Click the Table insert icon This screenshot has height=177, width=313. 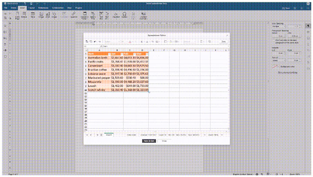pos(33,15)
